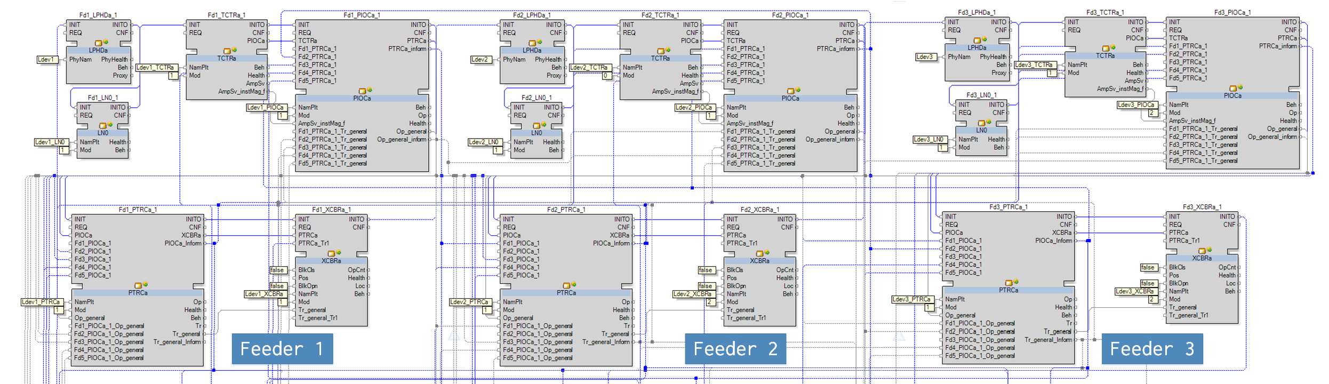Select the Ldev1_PTRCa parameter value
This screenshot has height=384, width=1329.
tap(42, 302)
